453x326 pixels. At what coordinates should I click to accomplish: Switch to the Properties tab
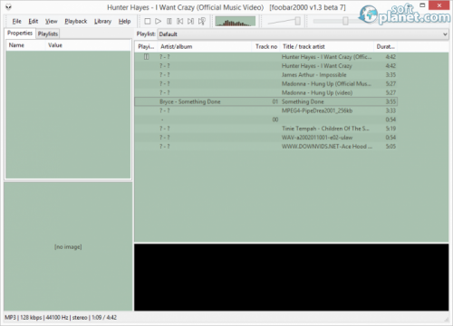[20, 33]
